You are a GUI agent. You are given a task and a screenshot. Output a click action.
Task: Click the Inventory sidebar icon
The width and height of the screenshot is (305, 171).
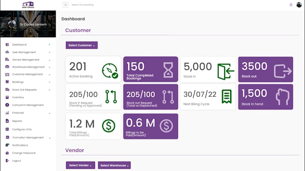pyautogui.click(x=7, y=97)
